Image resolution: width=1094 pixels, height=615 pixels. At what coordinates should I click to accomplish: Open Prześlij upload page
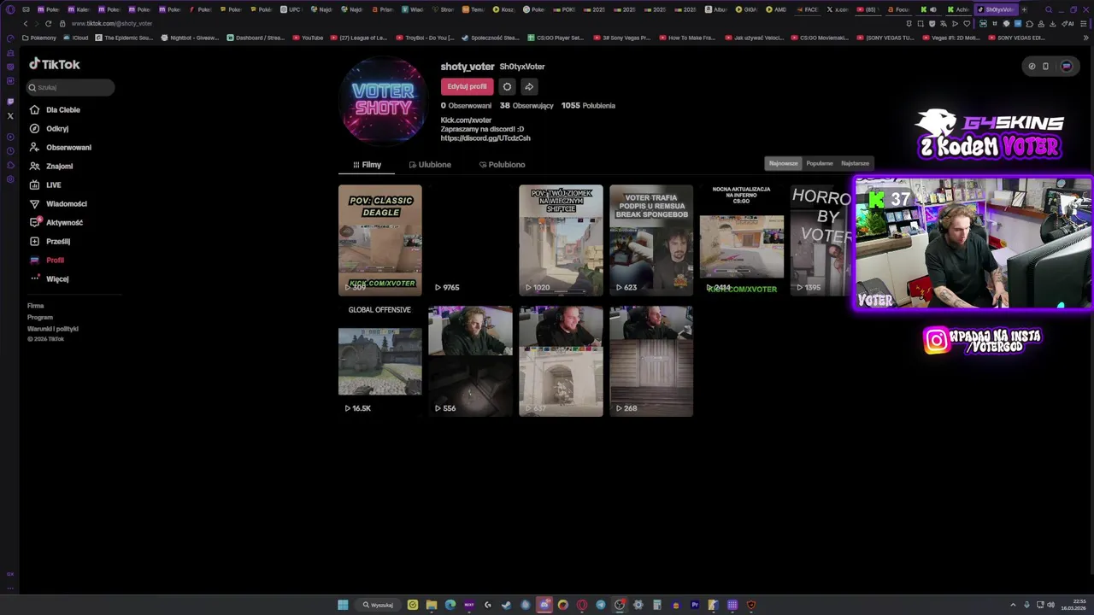50,242
